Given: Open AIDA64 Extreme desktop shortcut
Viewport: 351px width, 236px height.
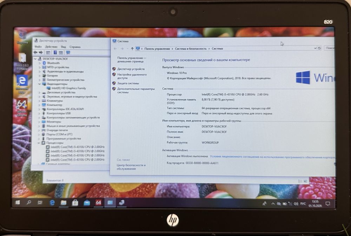Looking at the screenshot, I should [22, 107].
